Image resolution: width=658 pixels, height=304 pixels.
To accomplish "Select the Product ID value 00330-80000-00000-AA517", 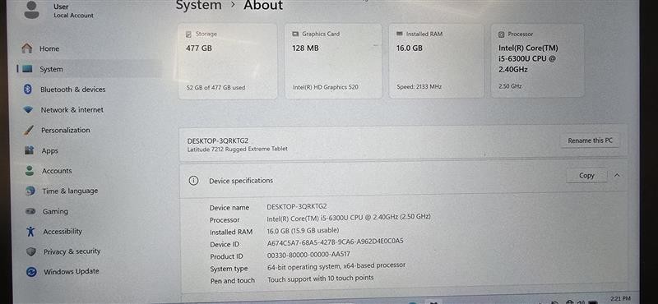I will 308,255.
